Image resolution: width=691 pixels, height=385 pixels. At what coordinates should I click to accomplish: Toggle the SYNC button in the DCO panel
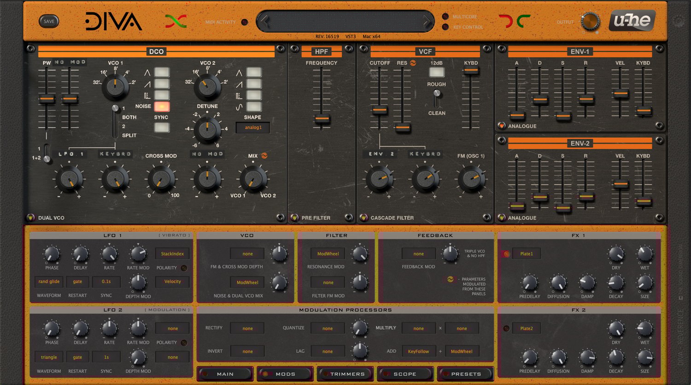[162, 127]
